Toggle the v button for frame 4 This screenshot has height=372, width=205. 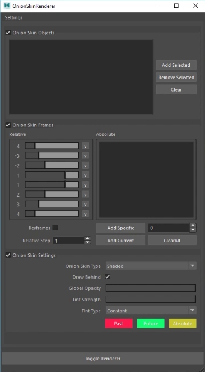[85, 214]
